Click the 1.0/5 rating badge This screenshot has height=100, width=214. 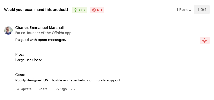202,9
